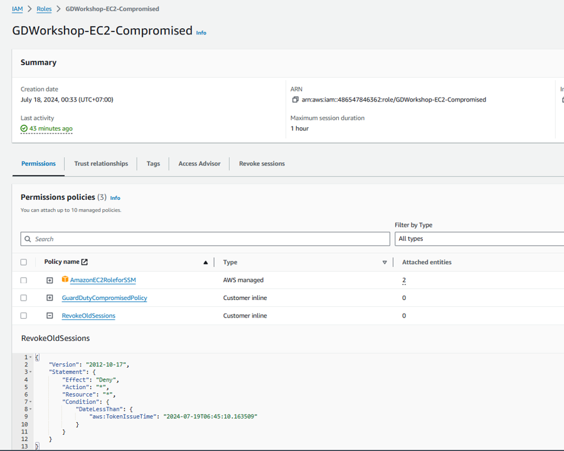Viewport: 564px width, 451px height.
Task: Click the Policy name column header
Action: click(61, 262)
